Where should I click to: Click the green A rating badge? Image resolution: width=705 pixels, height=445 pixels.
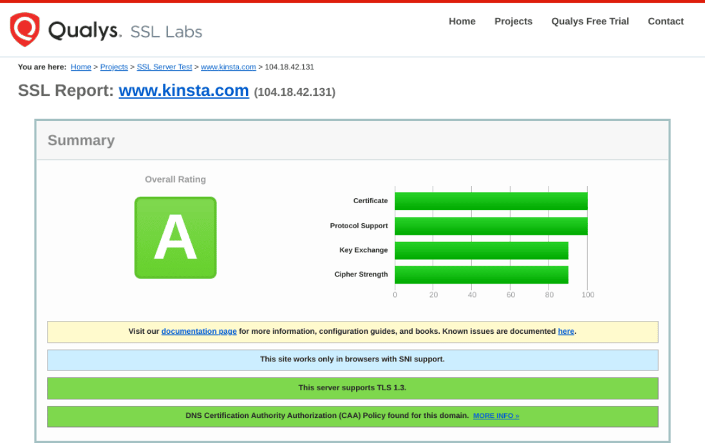(x=175, y=237)
